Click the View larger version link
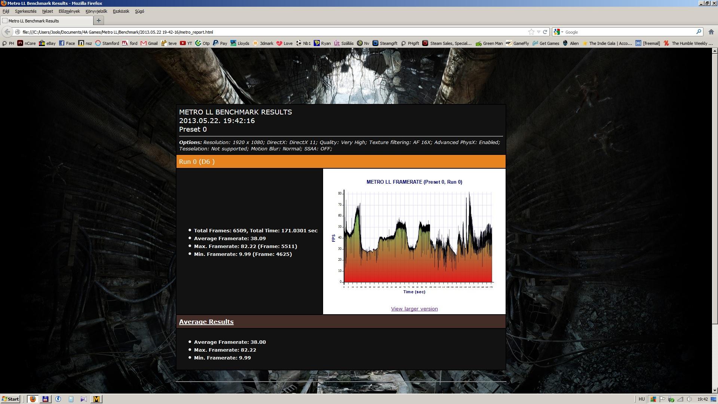 (x=414, y=309)
